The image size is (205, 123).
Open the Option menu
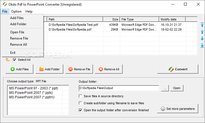[x=16, y=11]
